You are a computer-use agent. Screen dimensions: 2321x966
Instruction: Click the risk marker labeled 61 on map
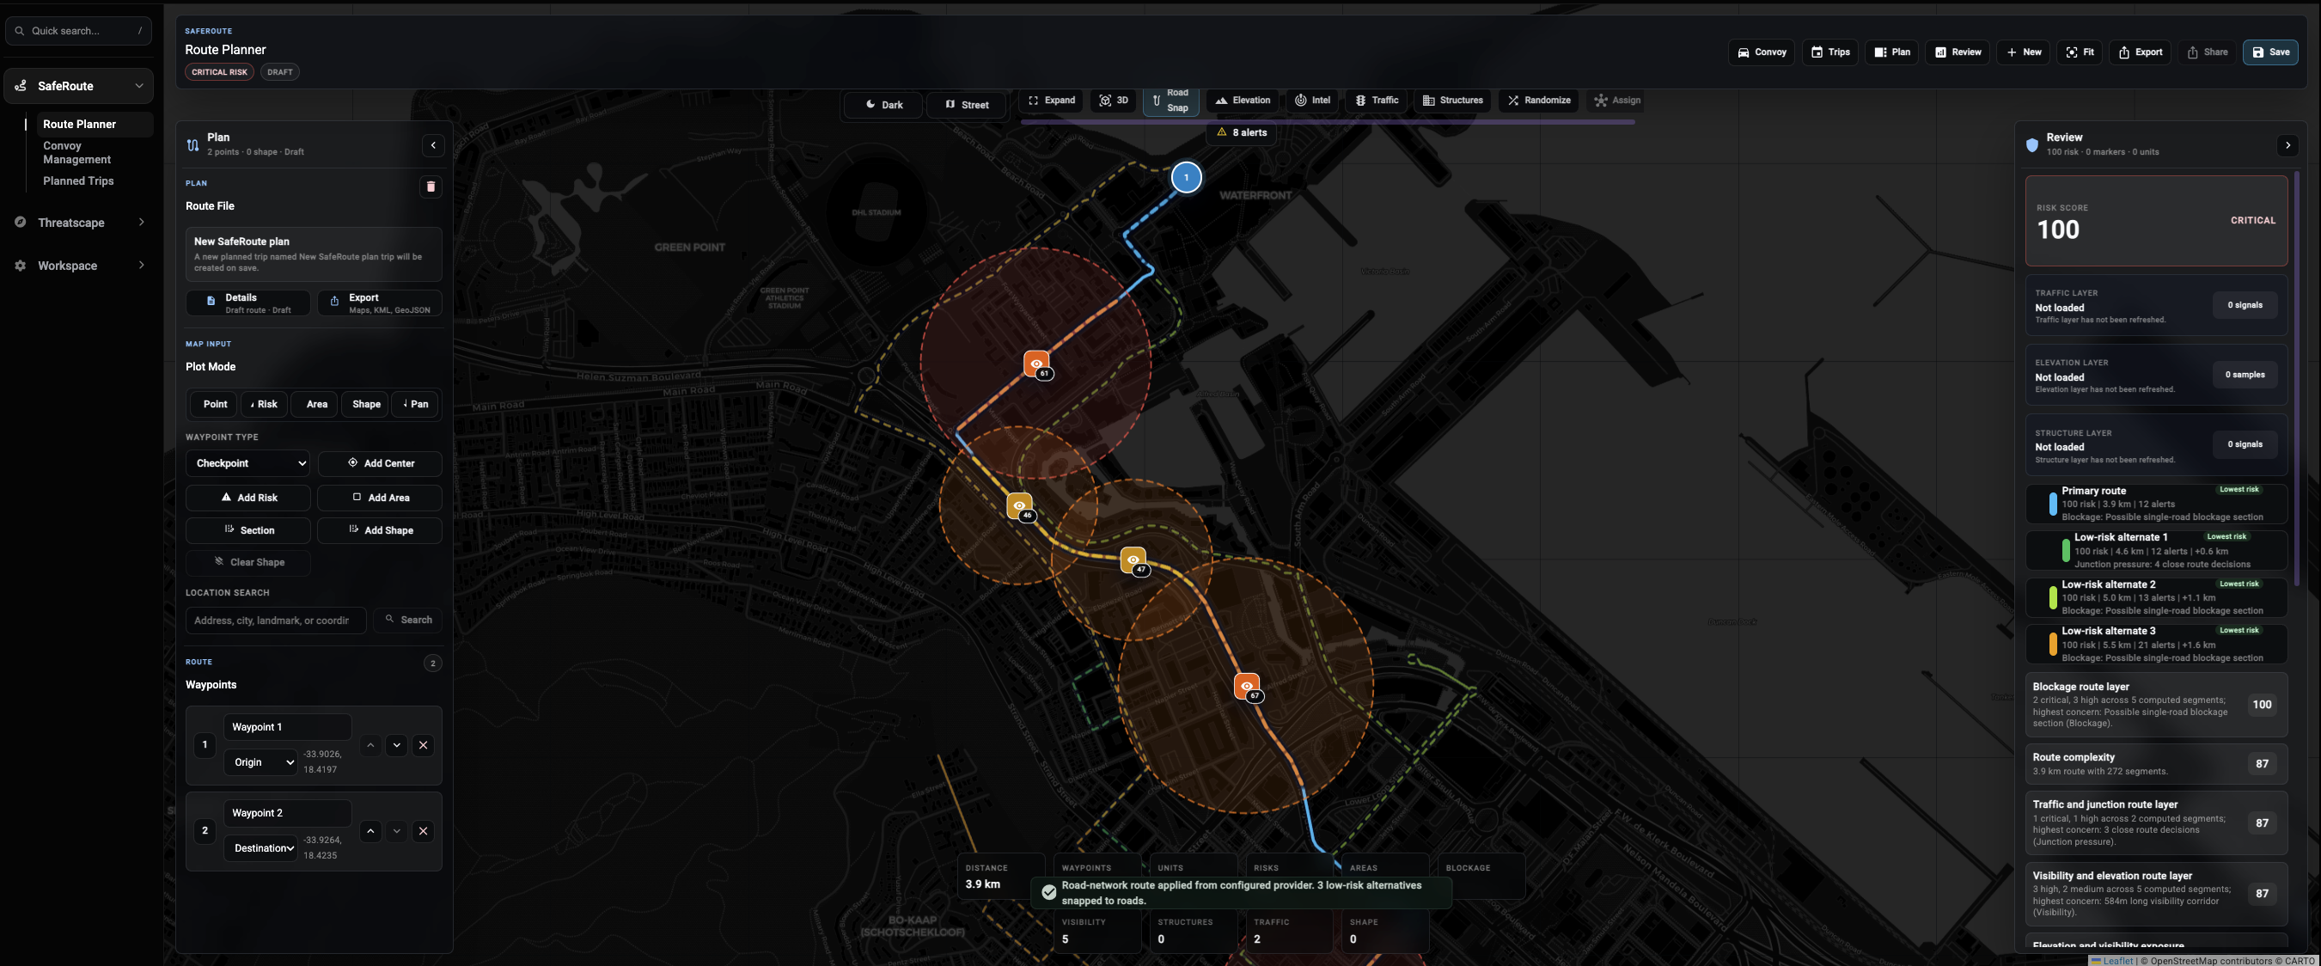click(1037, 364)
